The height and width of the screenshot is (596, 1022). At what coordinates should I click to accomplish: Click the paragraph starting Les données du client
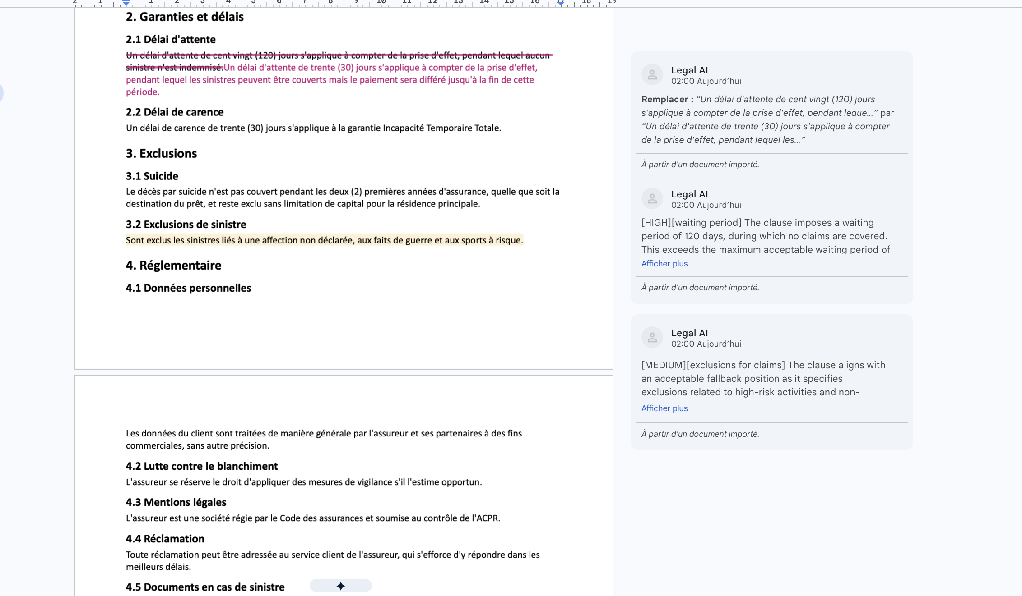click(324, 440)
